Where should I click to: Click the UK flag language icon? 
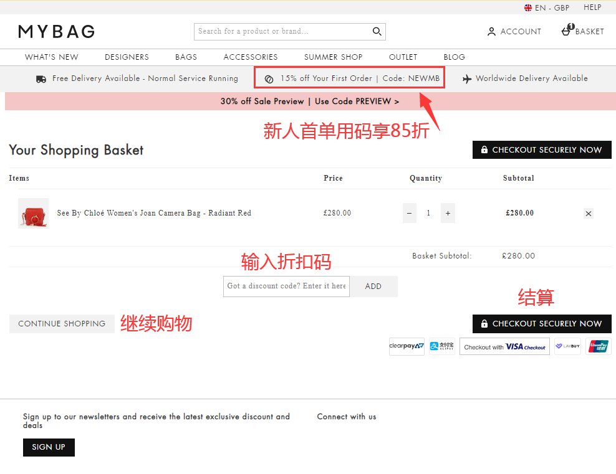528,7
